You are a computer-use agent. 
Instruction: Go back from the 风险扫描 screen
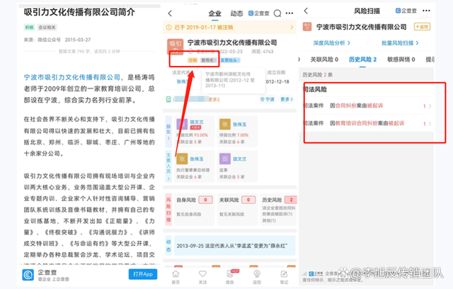click(306, 11)
